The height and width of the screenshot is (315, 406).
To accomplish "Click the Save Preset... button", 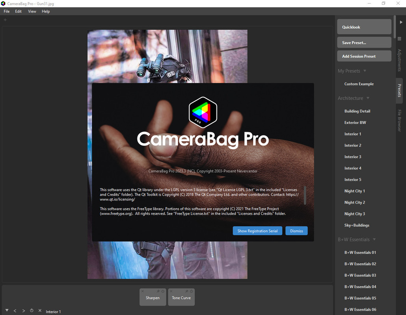I will pyautogui.click(x=364, y=43).
